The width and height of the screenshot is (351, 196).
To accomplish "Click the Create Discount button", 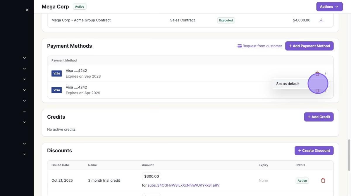I will click(x=314, y=151).
